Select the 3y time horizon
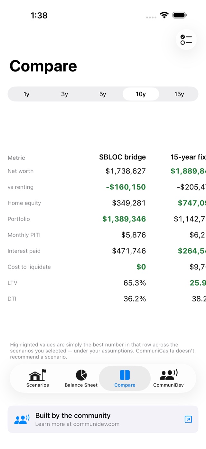Screen dimensions: 206x449 (65, 94)
